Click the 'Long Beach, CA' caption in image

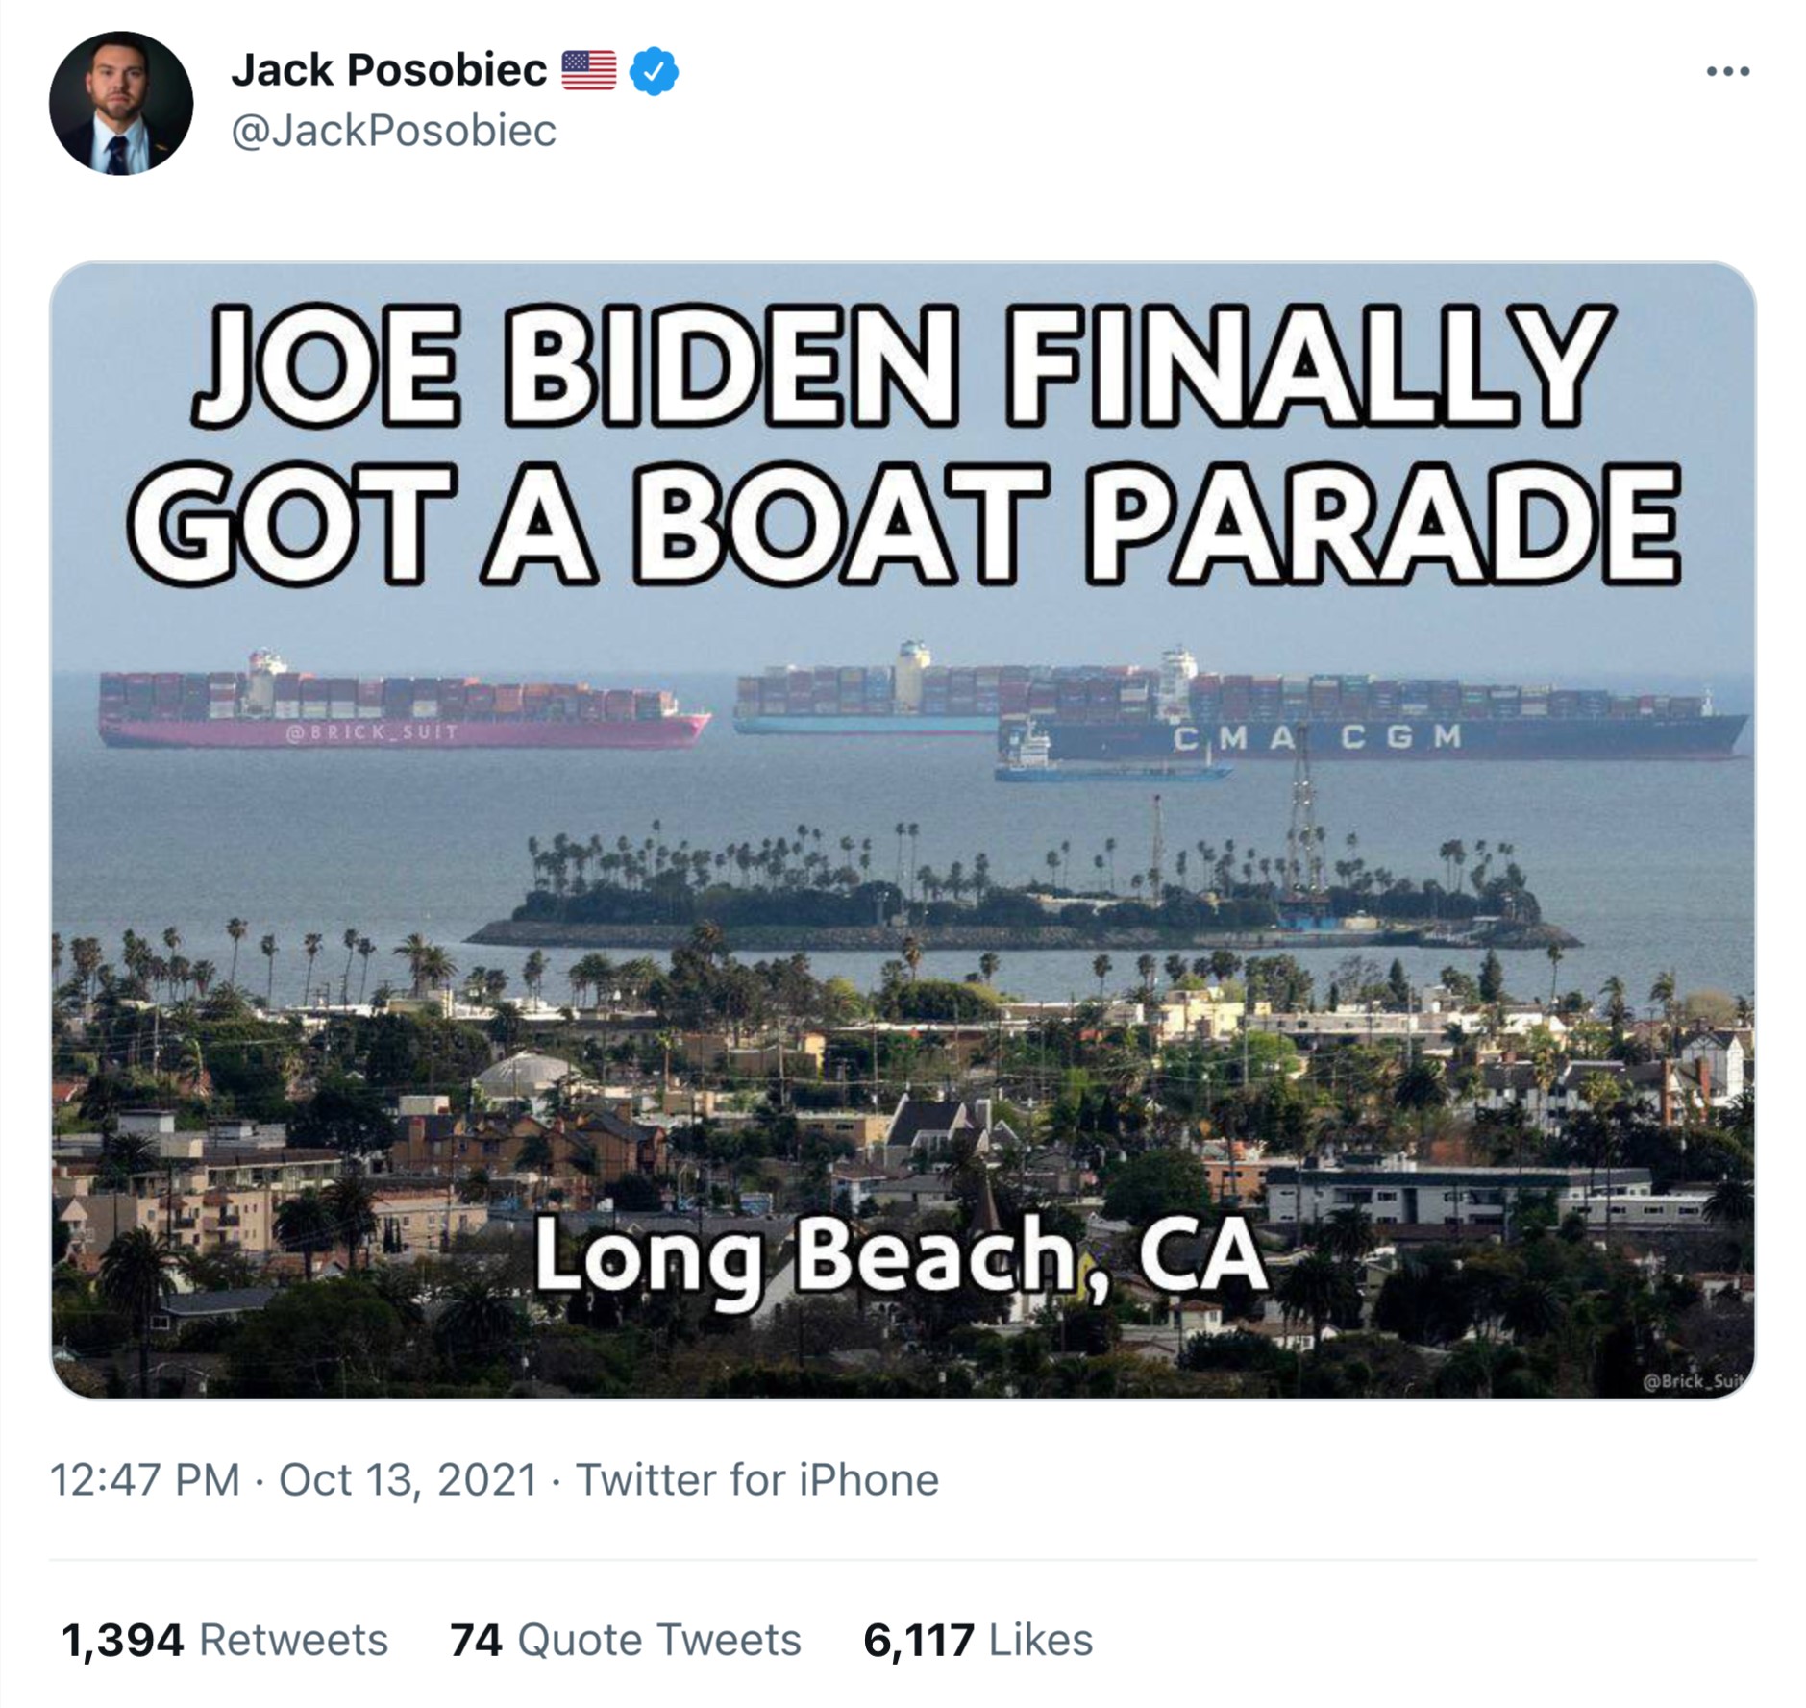point(901,1256)
